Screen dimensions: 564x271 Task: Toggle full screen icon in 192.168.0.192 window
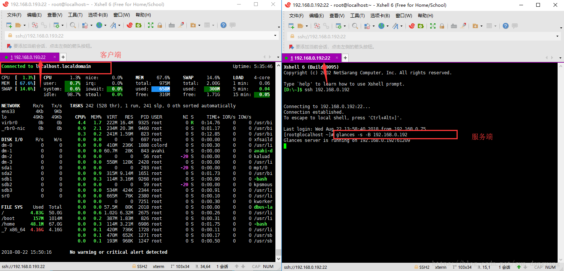[433, 26]
